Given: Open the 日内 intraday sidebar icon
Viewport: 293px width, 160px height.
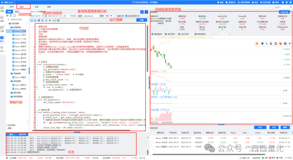Looking at the screenshot, I should coord(2,49).
